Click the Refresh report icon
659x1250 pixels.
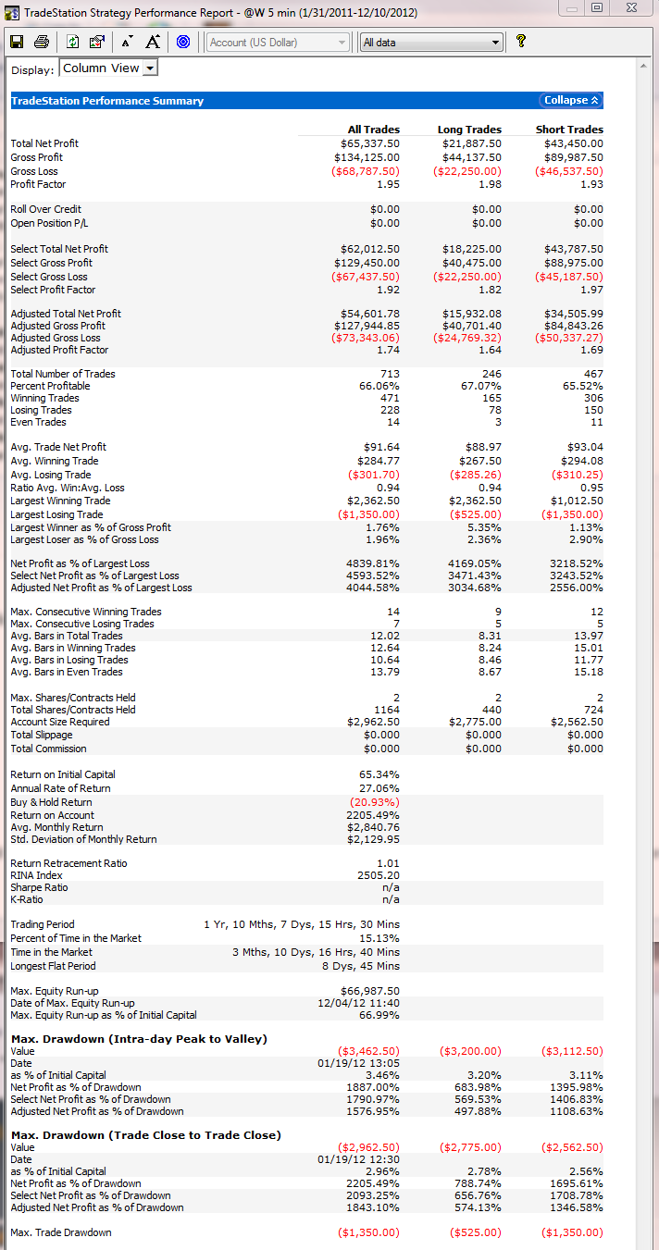(73, 42)
